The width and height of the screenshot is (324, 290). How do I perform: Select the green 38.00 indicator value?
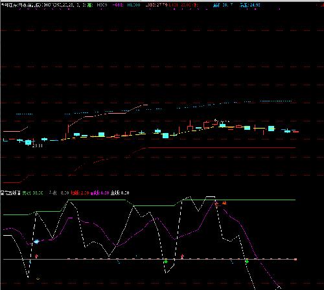[x=38, y=193]
